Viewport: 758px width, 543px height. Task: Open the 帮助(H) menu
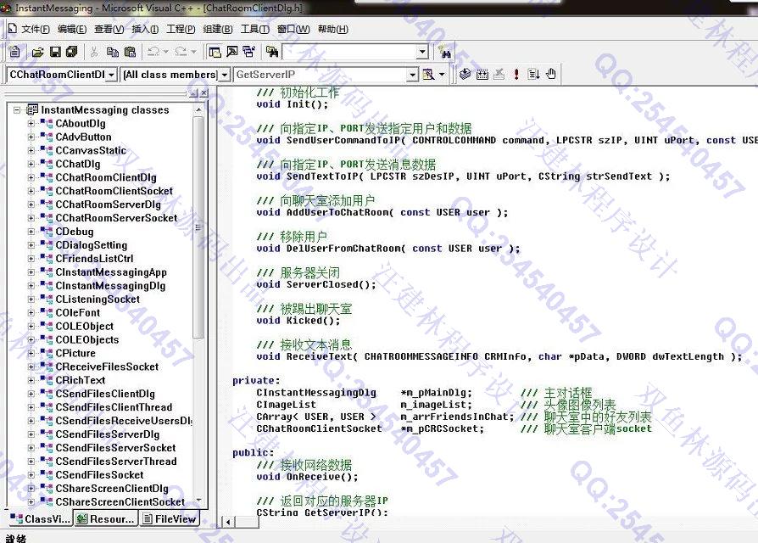[333, 30]
